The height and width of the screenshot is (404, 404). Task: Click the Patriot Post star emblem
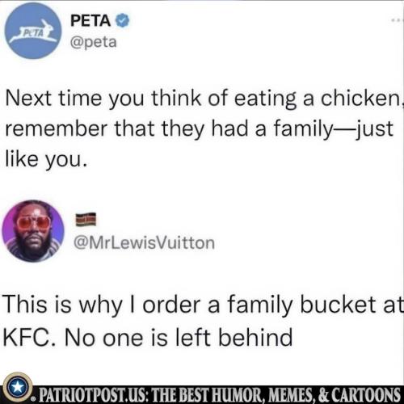coord(18,387)
